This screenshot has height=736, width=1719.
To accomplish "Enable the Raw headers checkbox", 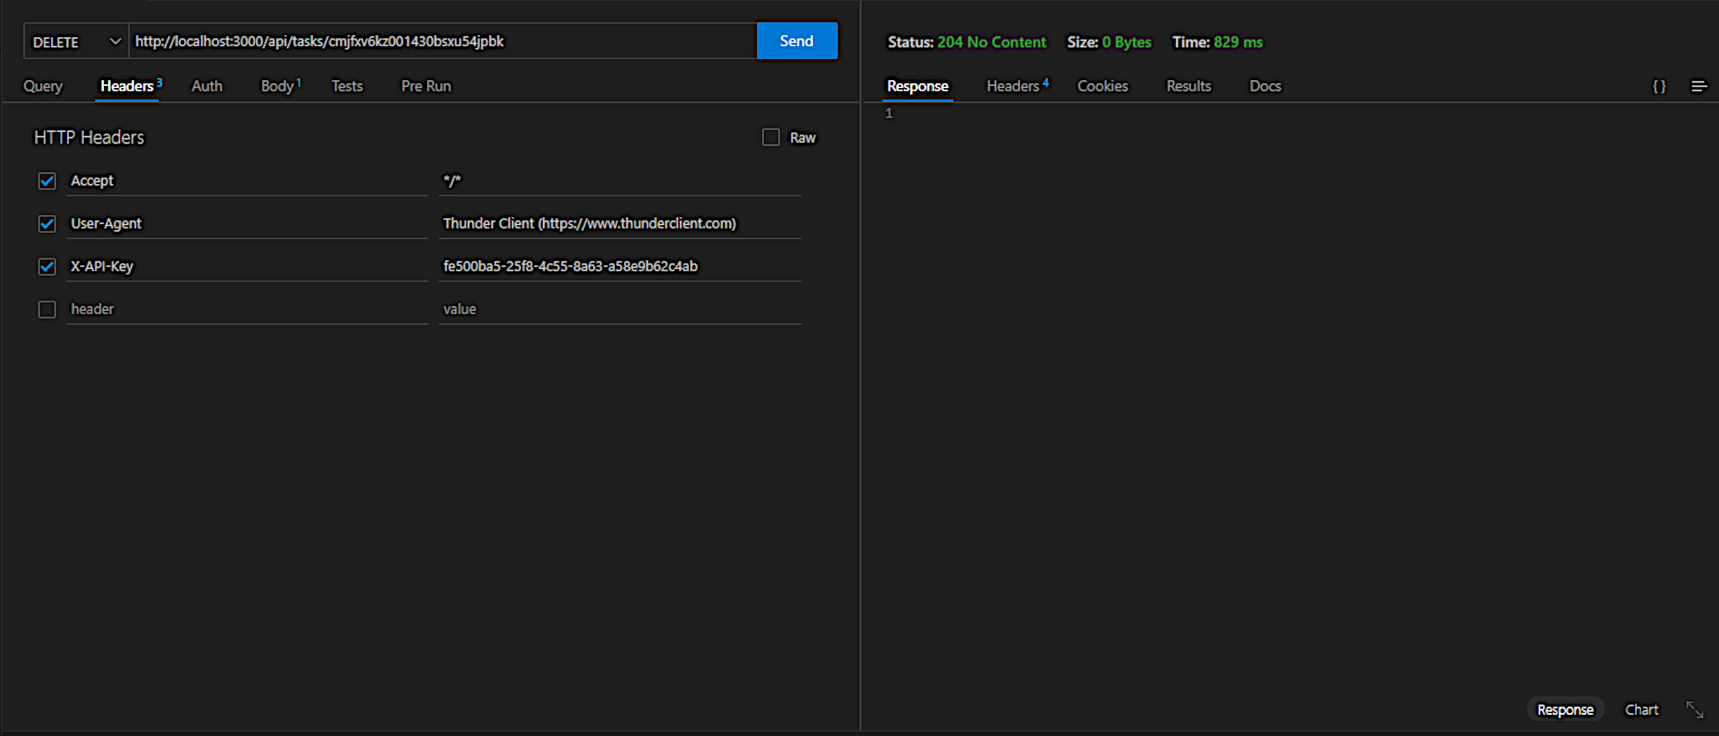I will coord(771,138).
